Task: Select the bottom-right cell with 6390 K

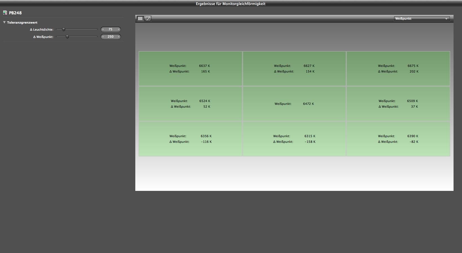Action: click(398, 139)
